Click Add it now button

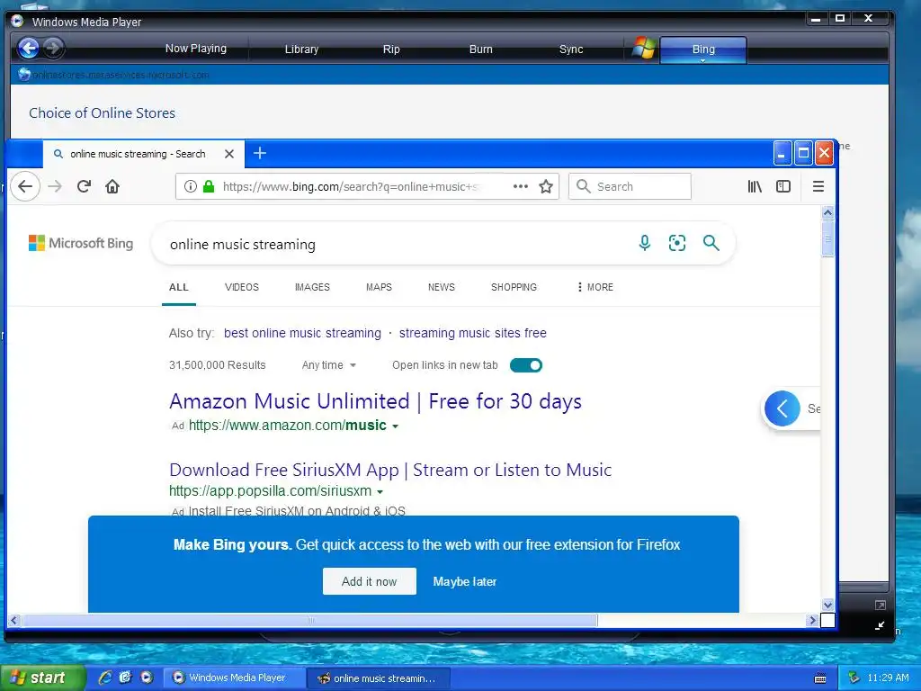370,581
